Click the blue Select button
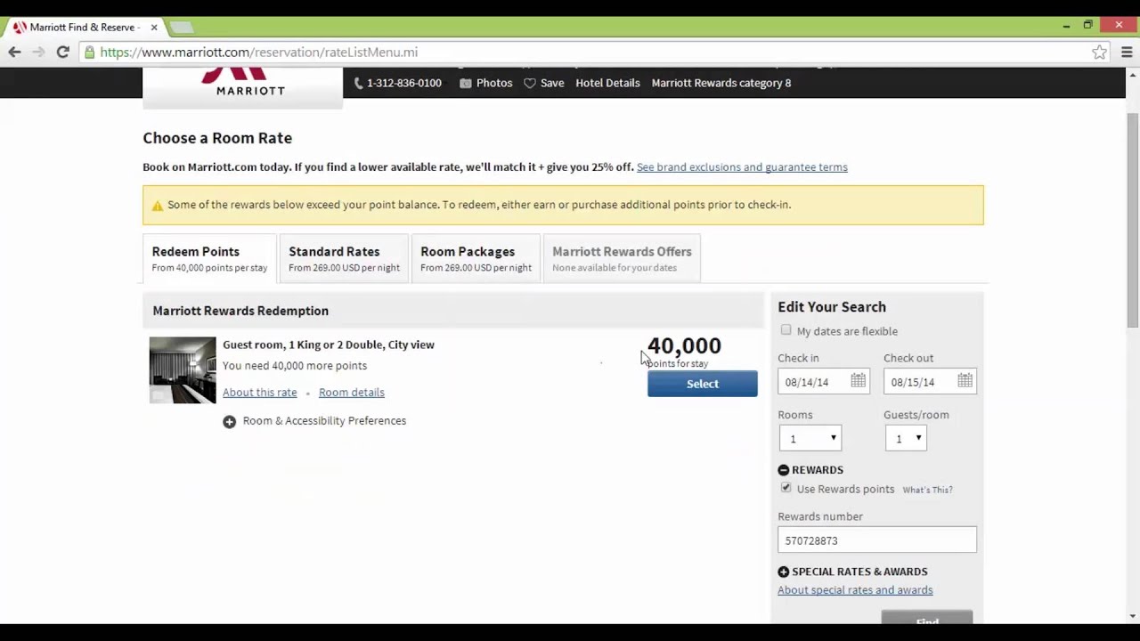The height and width of the screenshot is (641, 1140). click(x=703, y=384)
